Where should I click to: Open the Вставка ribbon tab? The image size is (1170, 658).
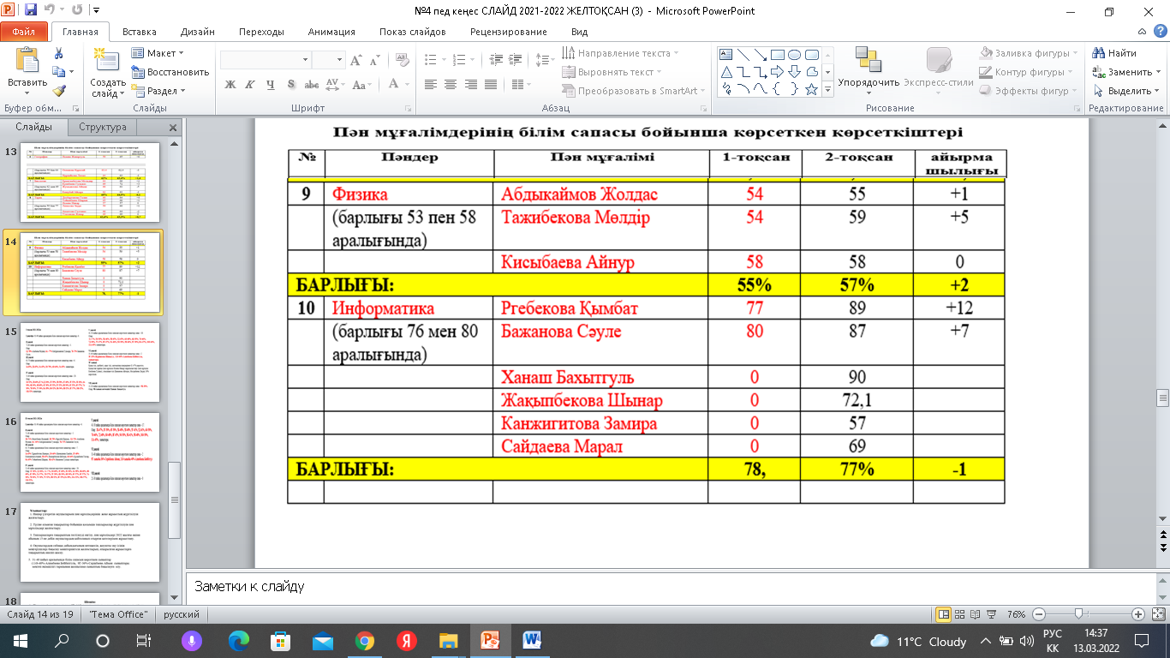click(x=139, y=32)
